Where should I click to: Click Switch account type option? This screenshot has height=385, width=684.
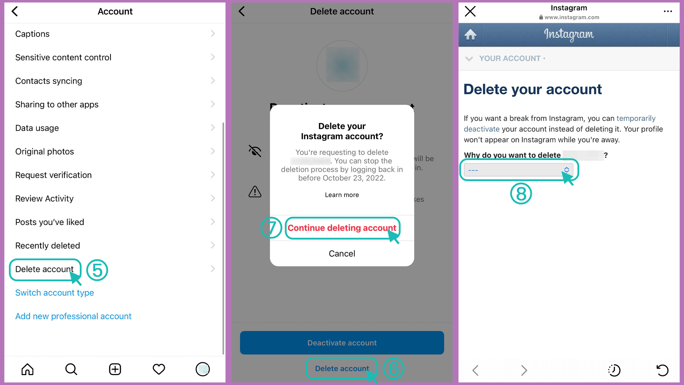coord(54,292)
